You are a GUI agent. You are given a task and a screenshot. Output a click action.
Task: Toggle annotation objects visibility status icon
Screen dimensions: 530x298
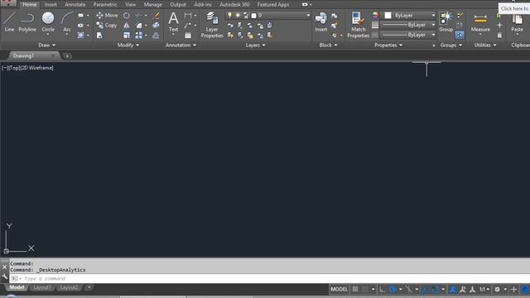(x=453, y=289)
